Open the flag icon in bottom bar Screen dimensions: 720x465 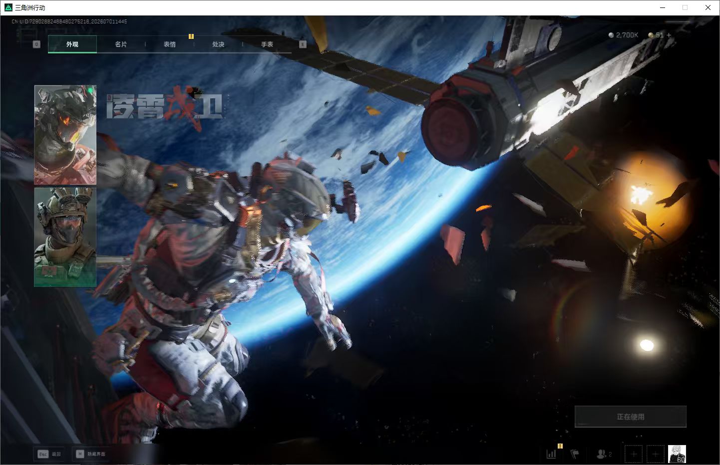575,454
